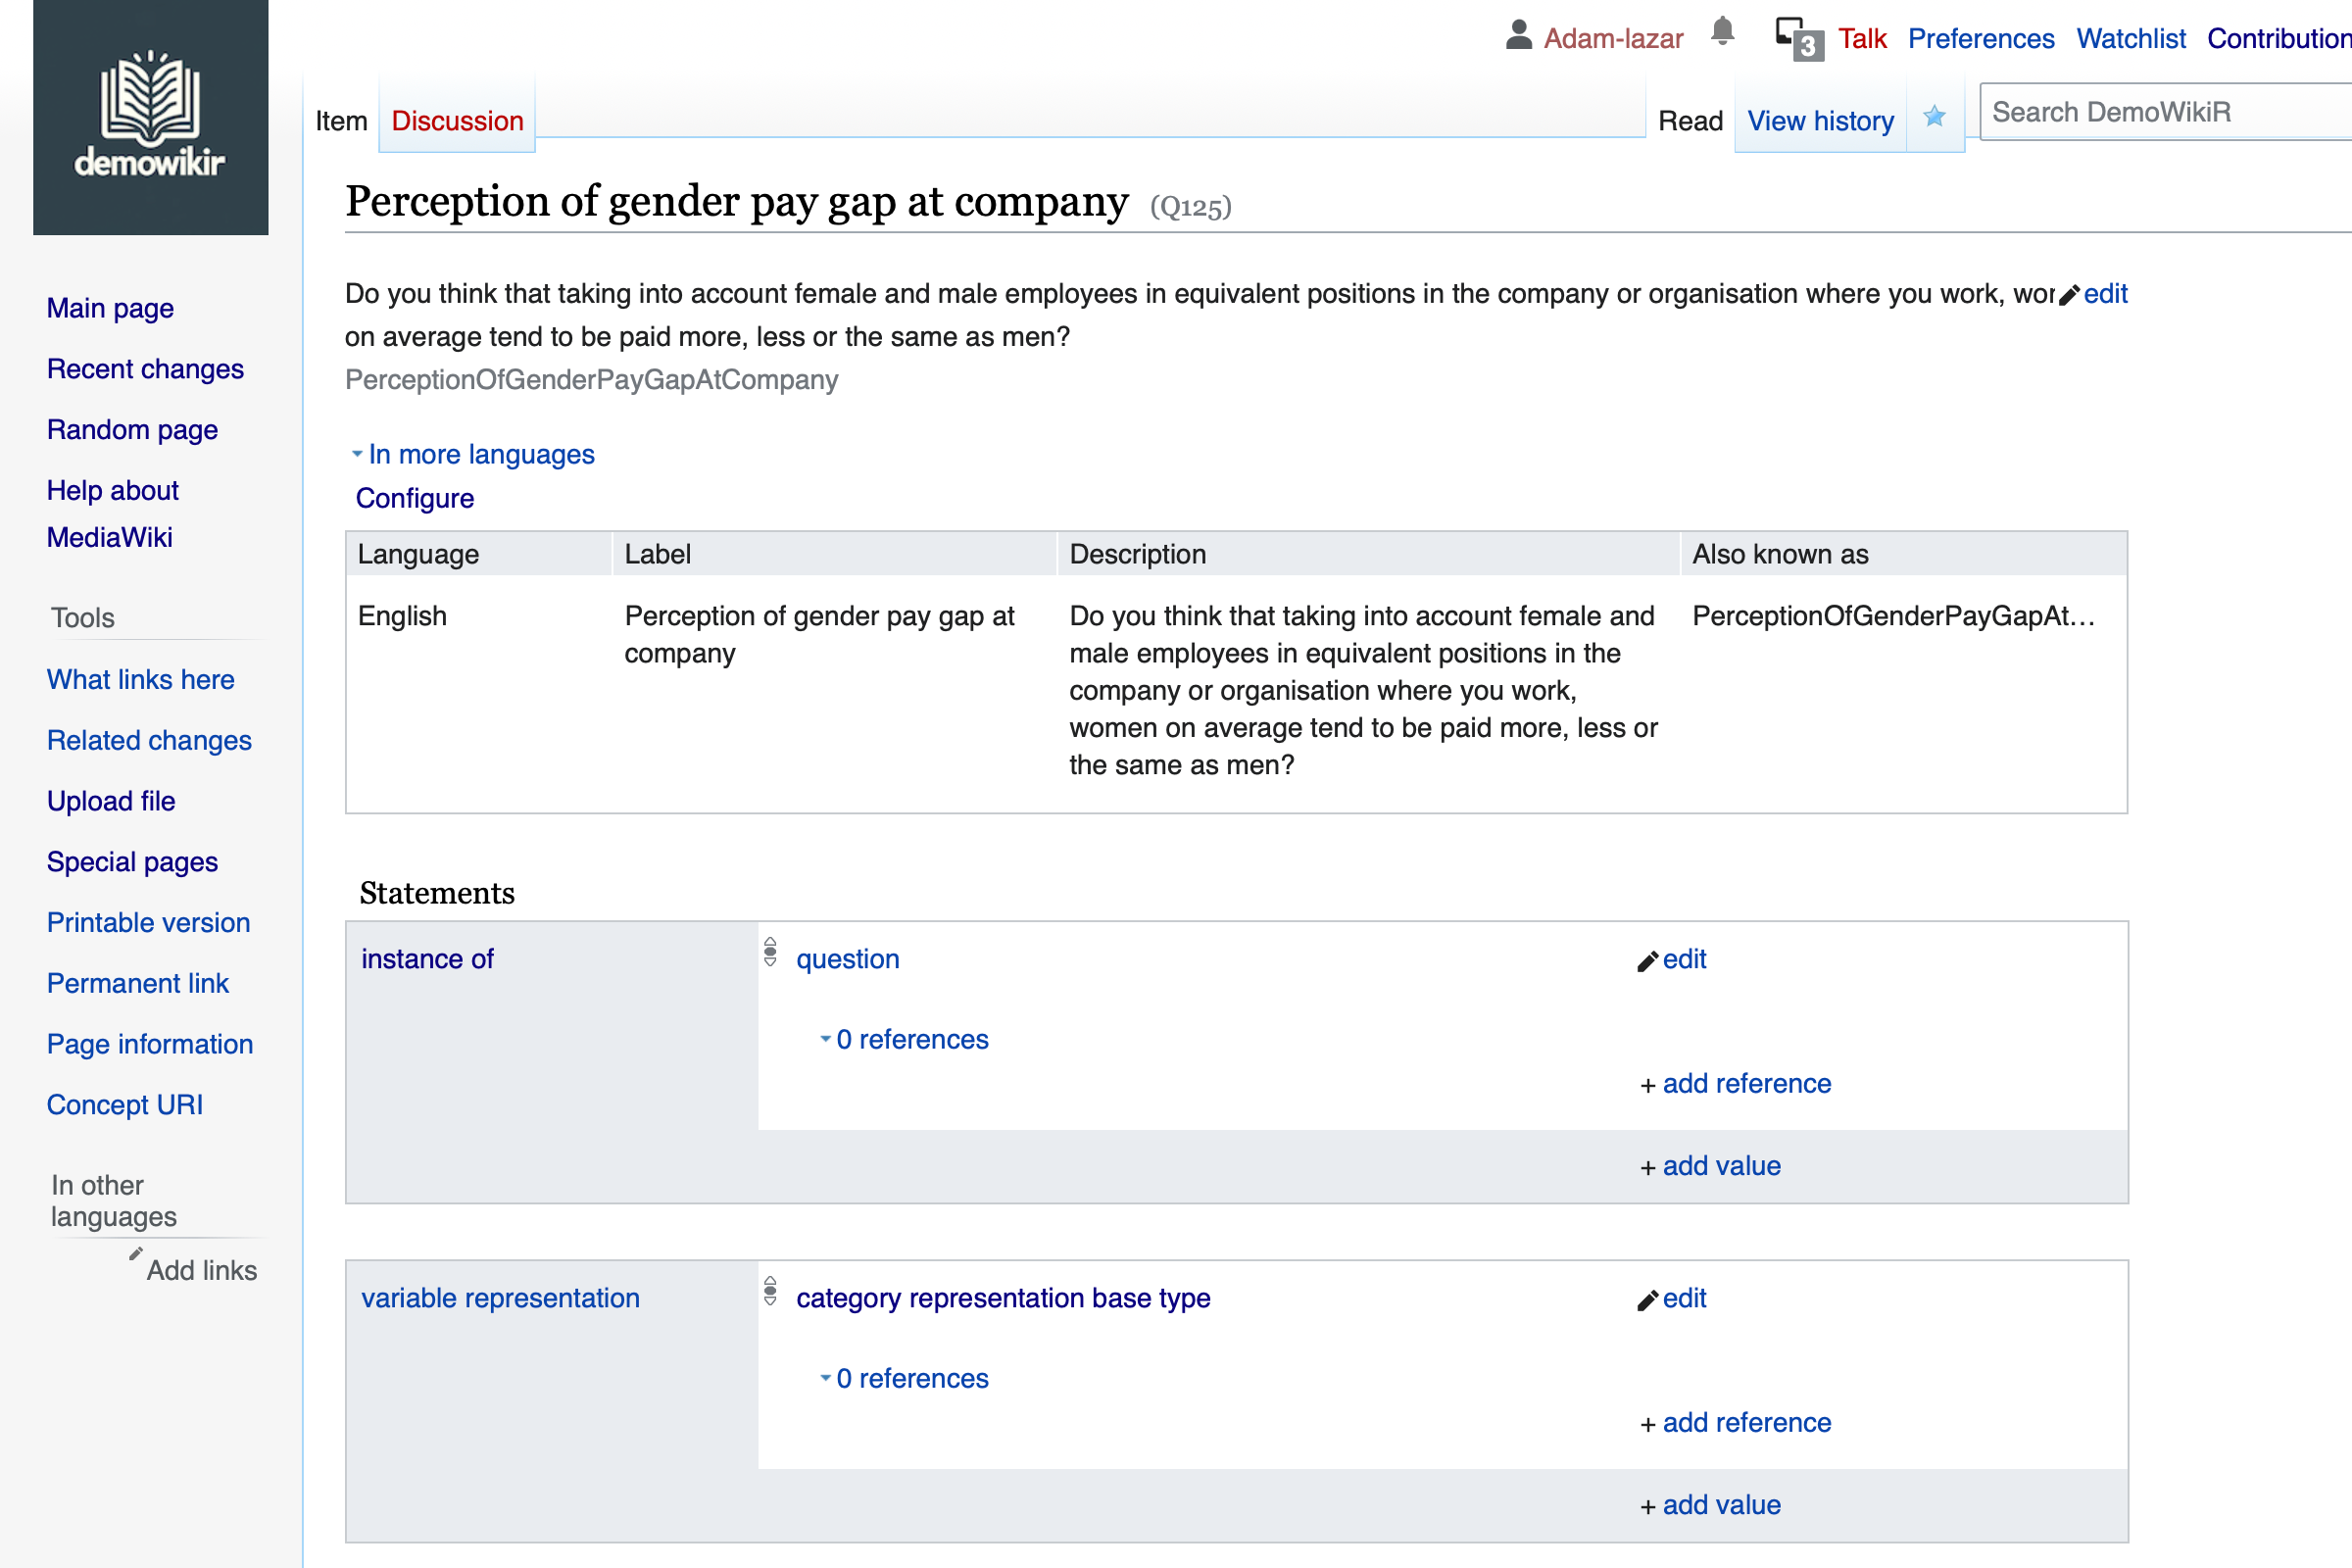Click the Adam-lazar user icon

(x=1518, y=36)
